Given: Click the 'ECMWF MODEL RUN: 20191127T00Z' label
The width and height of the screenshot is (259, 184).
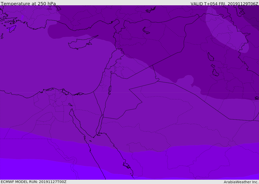Looking at the screenshot, I should coord(34,182).
